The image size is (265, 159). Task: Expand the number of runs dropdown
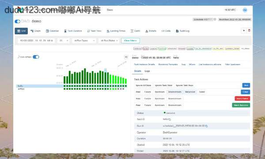[64, 41]
